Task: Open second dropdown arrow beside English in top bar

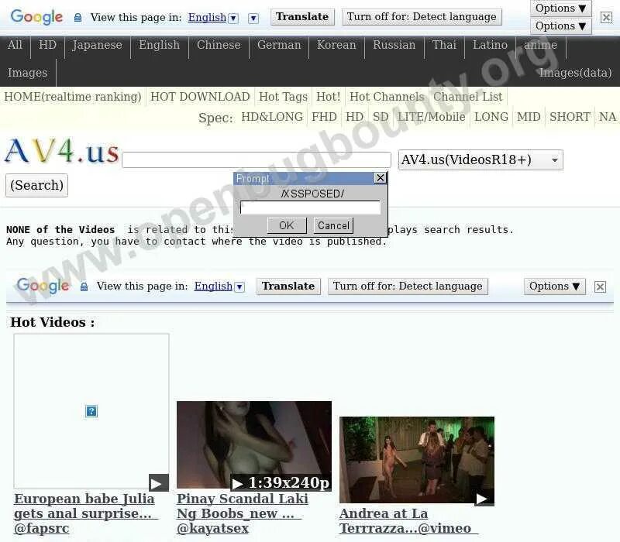Action: coord(253,18)
